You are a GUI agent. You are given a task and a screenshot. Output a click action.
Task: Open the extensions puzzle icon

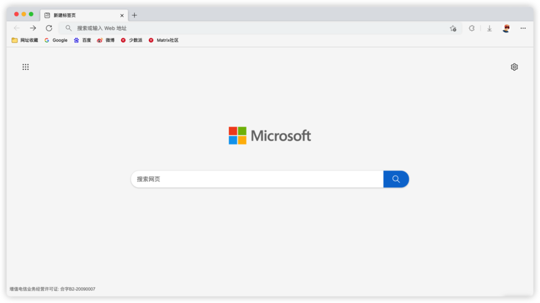coord(471,28)
